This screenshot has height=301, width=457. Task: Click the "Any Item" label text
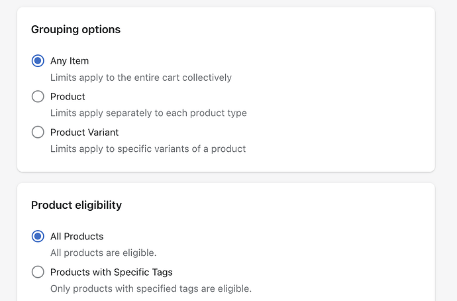pos(70,61)
